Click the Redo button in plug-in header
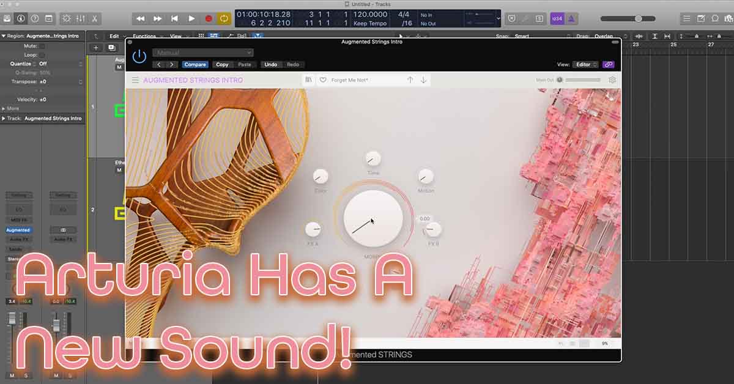Screen dimensions: 734x384 click(293, 64)
